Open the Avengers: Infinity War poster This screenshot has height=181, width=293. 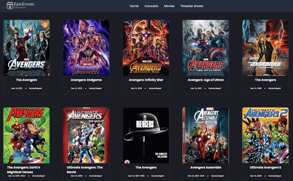[146, 48]
